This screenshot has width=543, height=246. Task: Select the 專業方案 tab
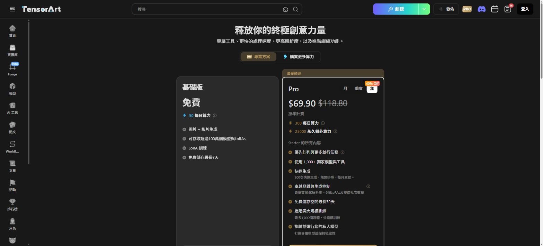tap(258, 57)
